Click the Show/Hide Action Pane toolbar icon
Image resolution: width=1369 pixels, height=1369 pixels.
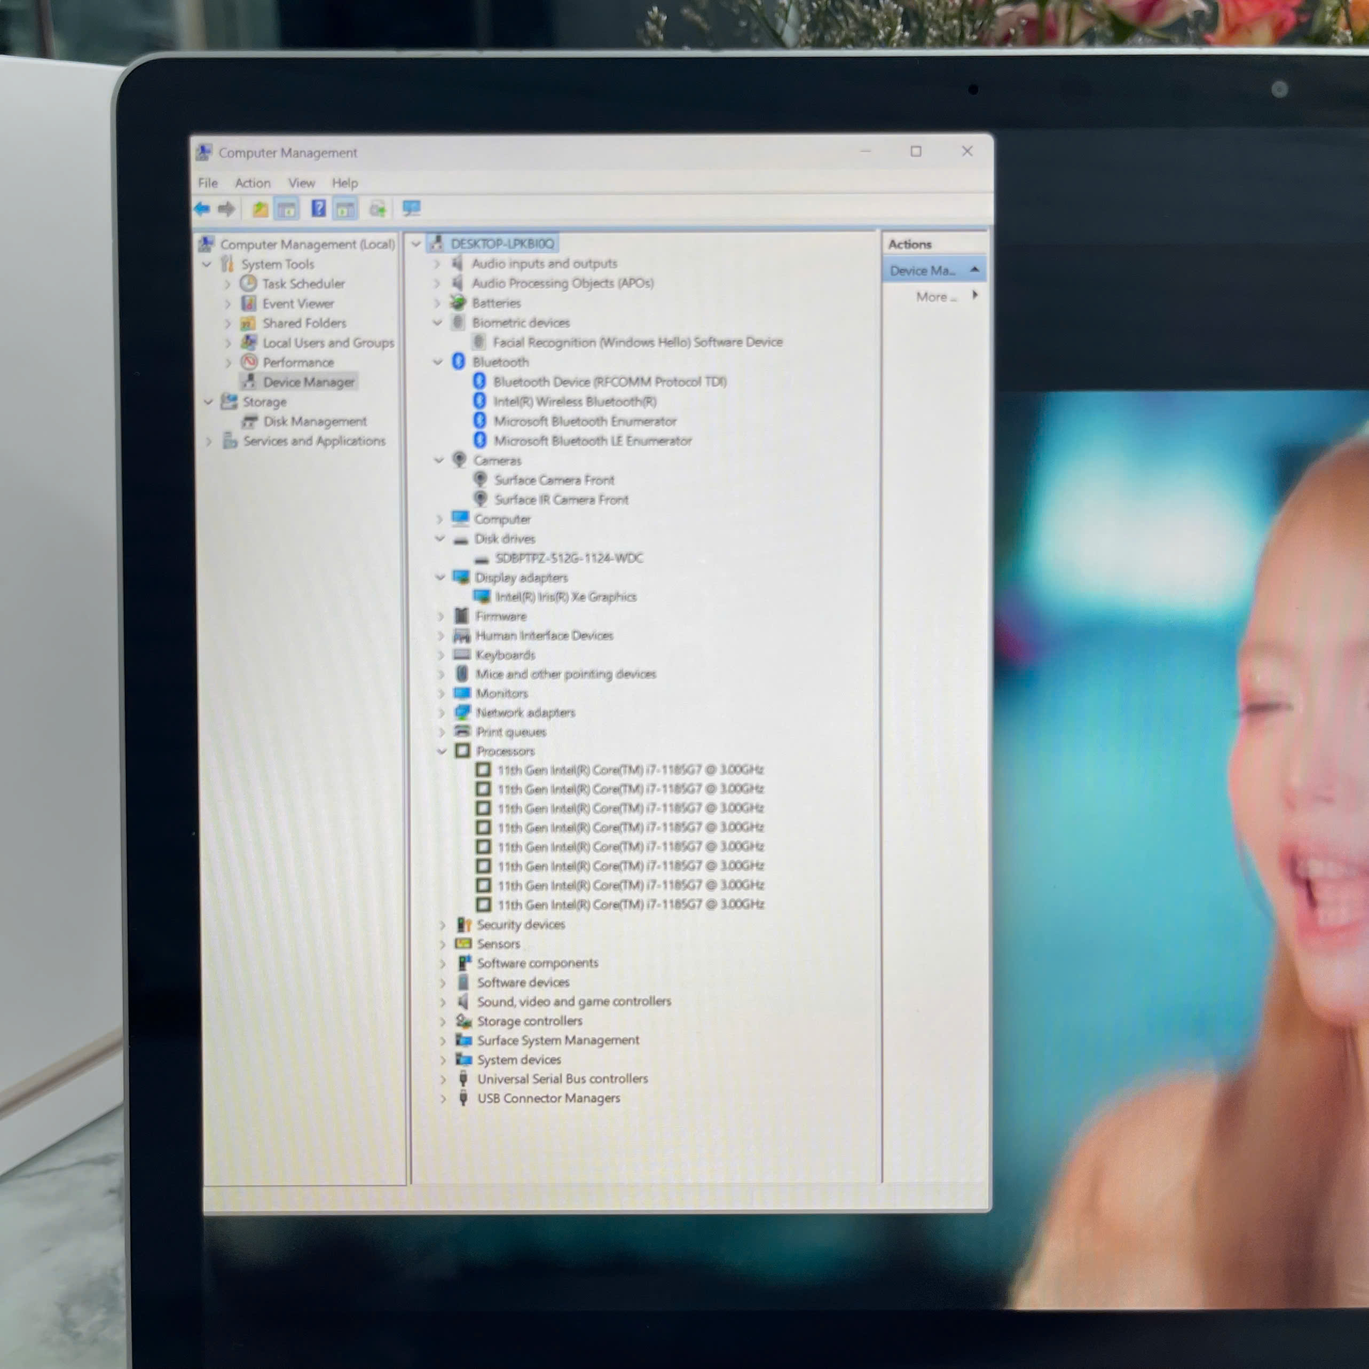pyautogui.click(x=345, y=209)
